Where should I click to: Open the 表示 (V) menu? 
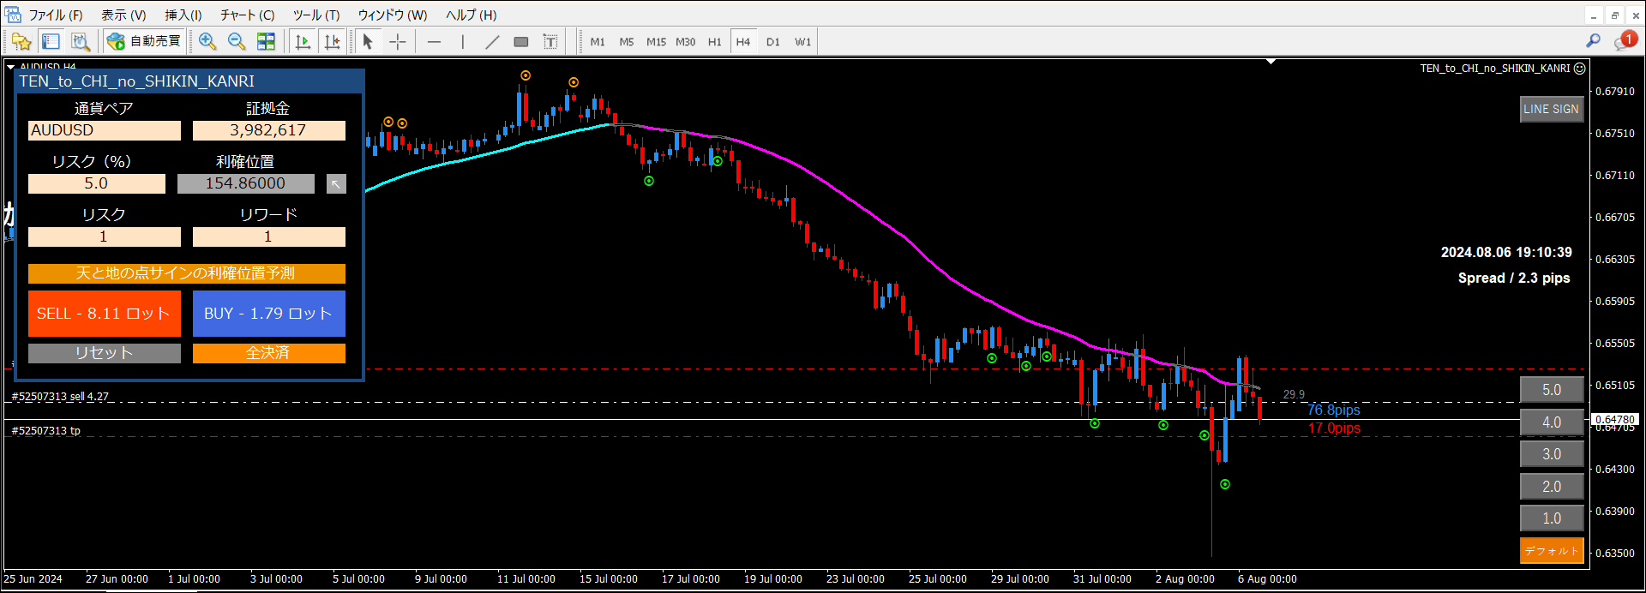pos(123,15)
